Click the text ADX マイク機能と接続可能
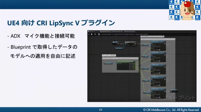 click(43, 36)
